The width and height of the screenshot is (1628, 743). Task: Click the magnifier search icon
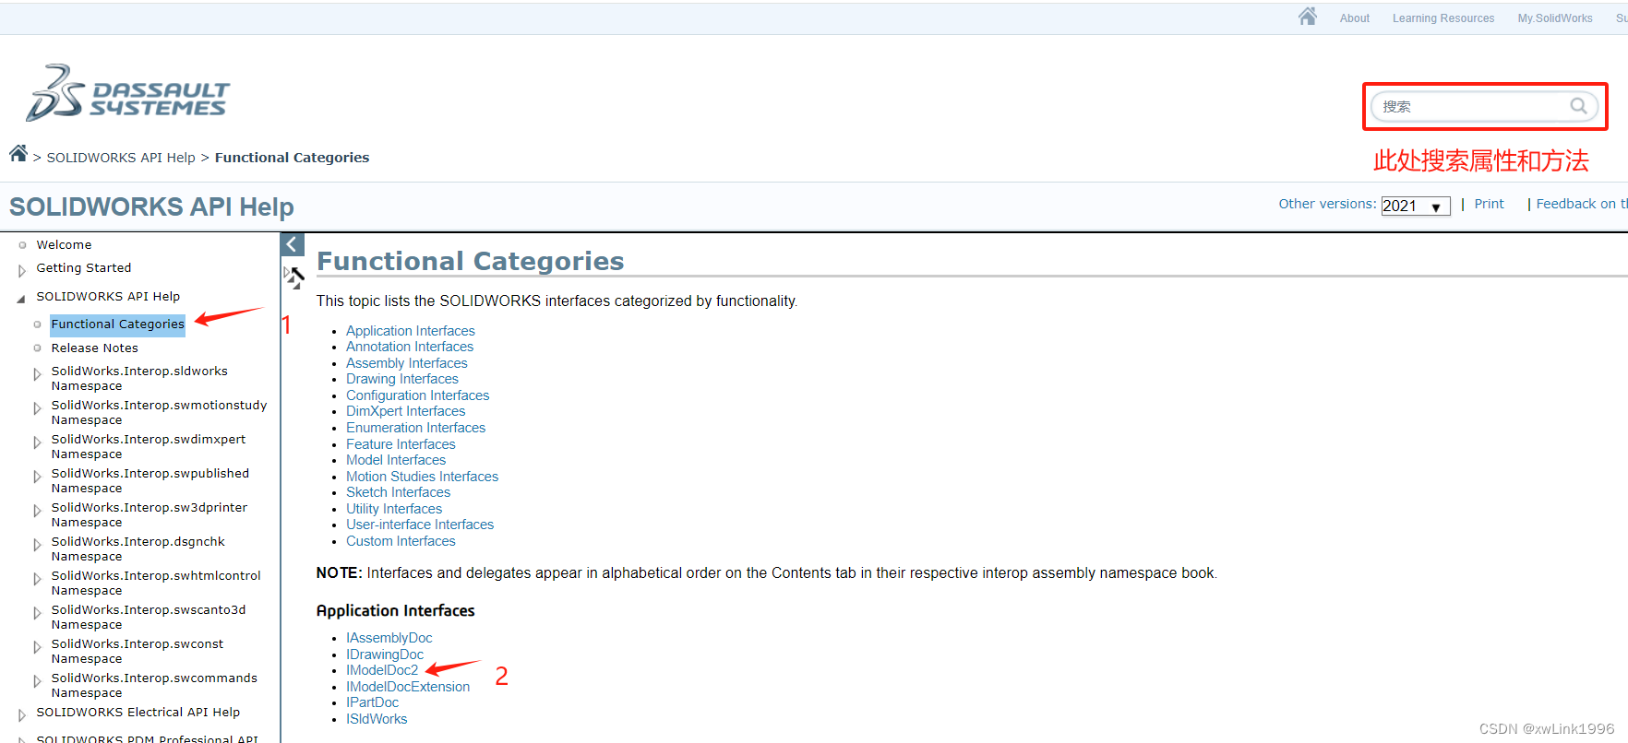click(x=1578, y=106)
